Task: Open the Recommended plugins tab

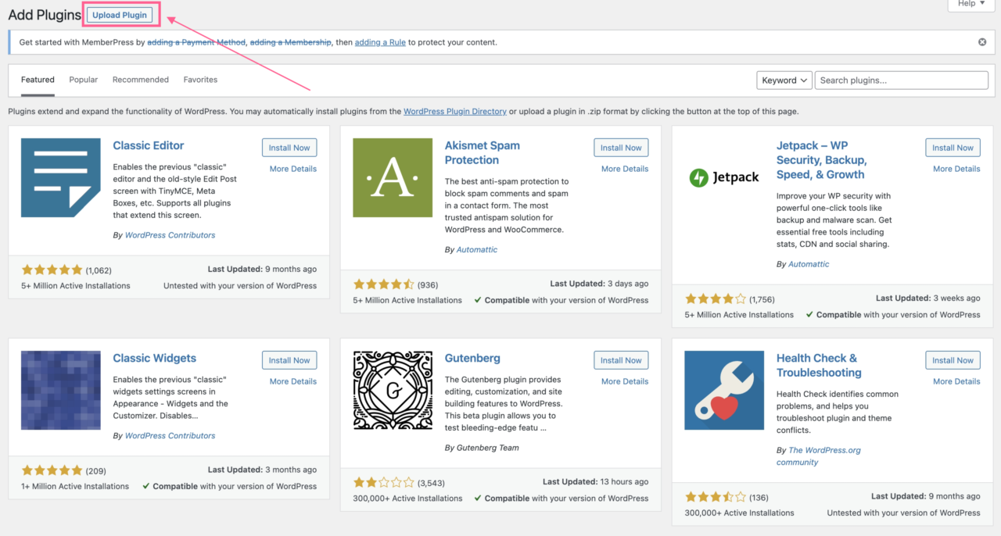Action: point(140,79)
